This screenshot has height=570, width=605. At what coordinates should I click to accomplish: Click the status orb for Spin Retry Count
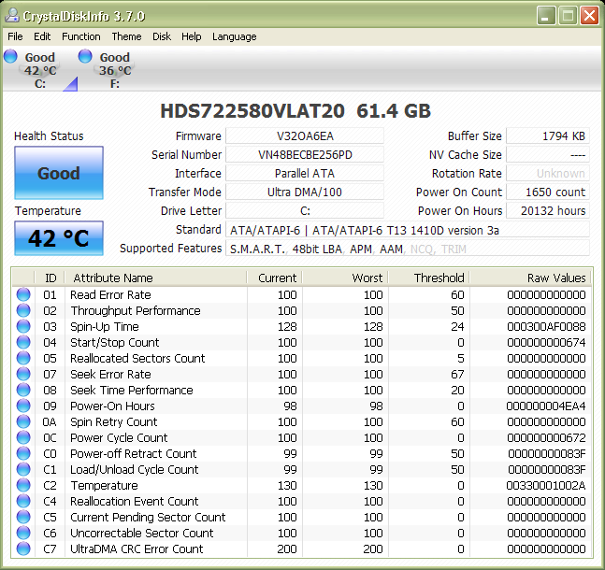click(x=23, y=421)
